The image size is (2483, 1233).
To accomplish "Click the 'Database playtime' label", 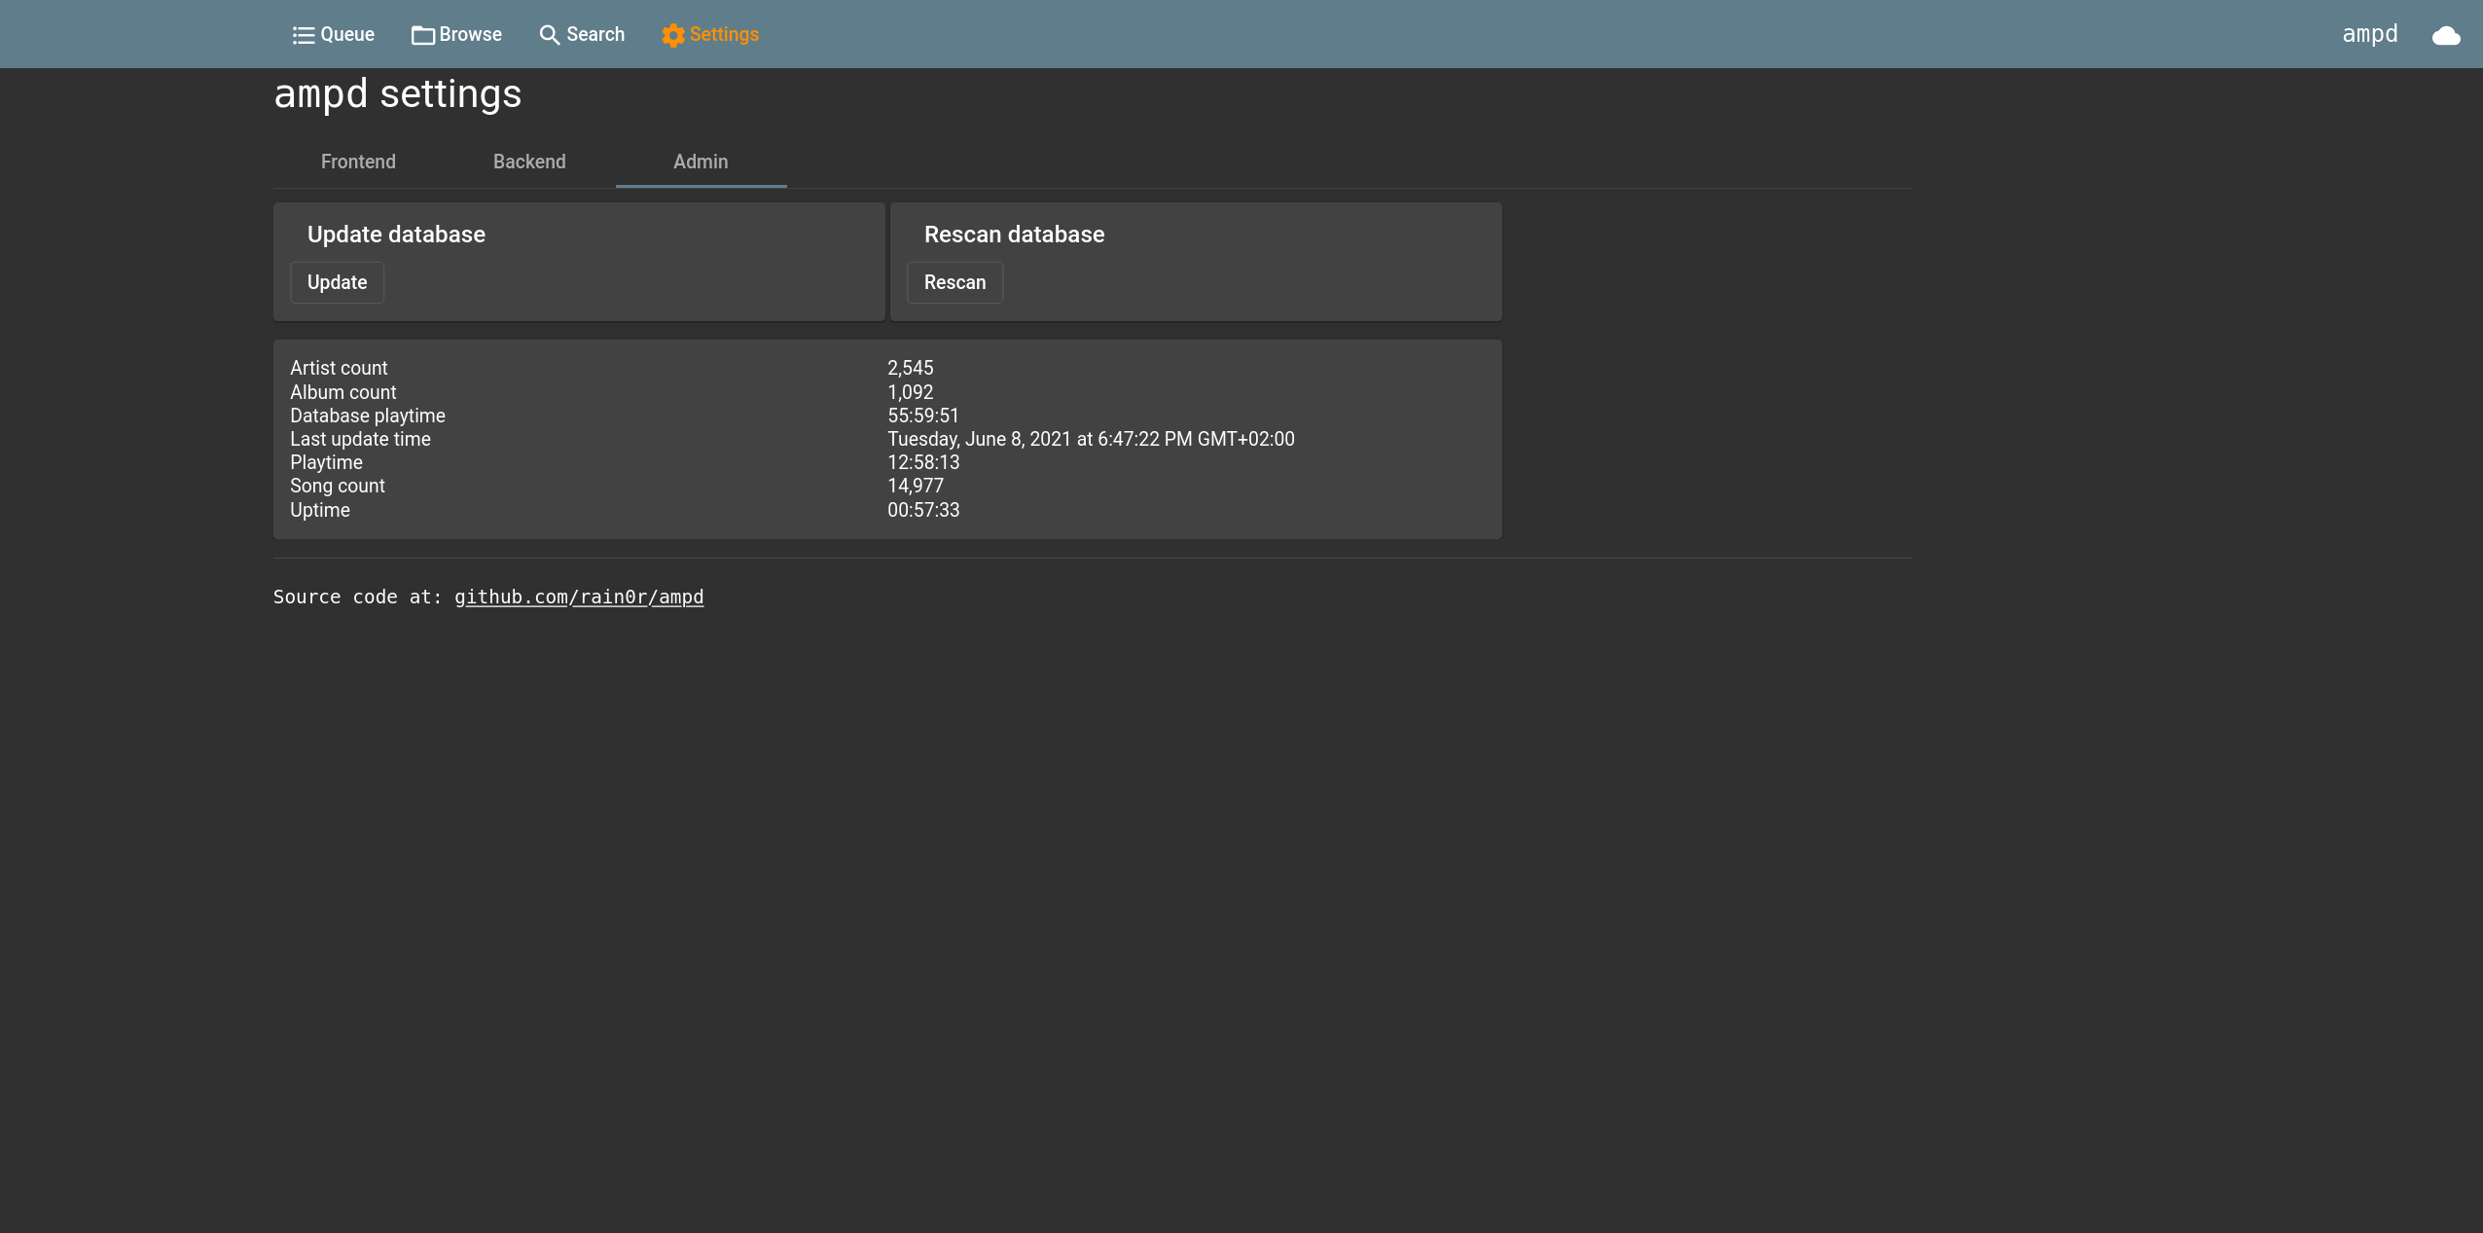I will tap(368, 416).
